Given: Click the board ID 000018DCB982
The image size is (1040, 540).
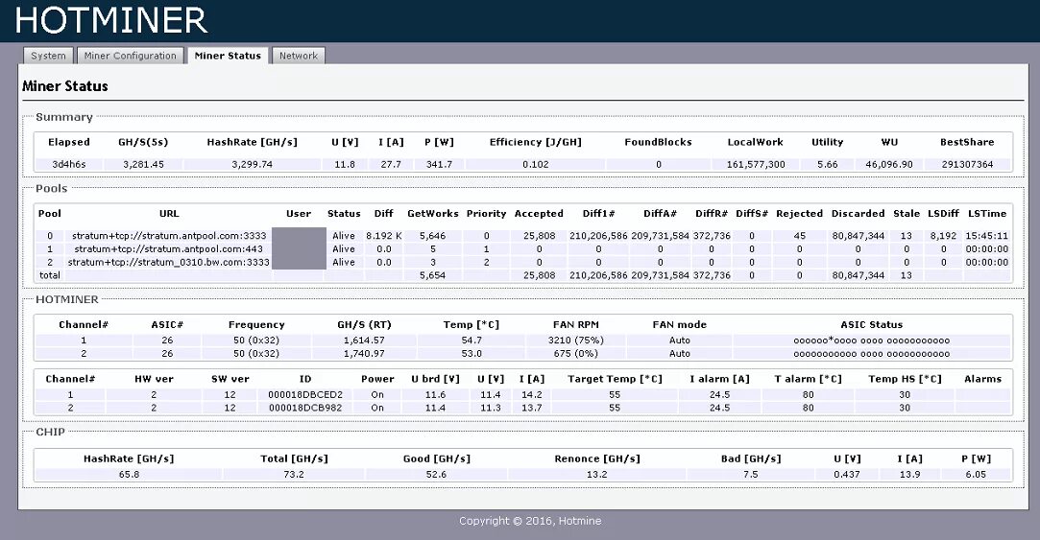Looking at the screenshot, I should (305, 409).
